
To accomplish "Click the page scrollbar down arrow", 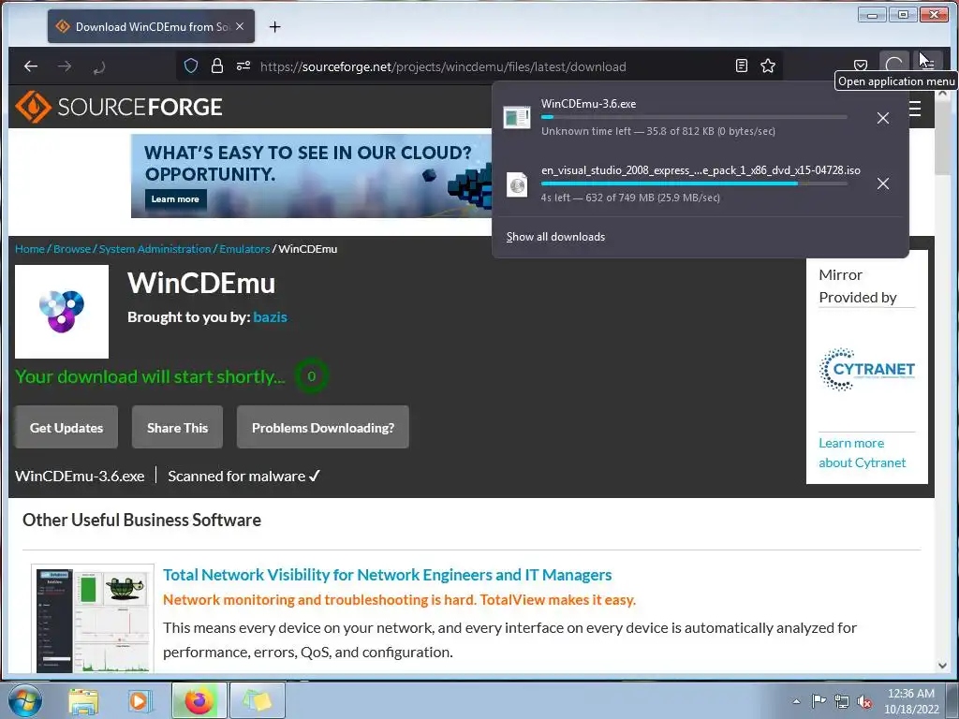I will pyautogui.click(x=942, y=666).
